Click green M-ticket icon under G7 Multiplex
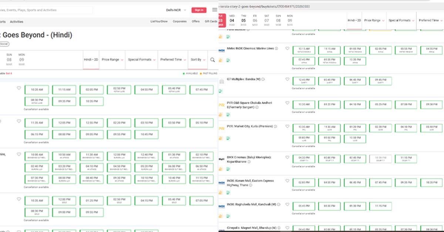The height and width of the screenshot is (232, 444). coord(220,91)
